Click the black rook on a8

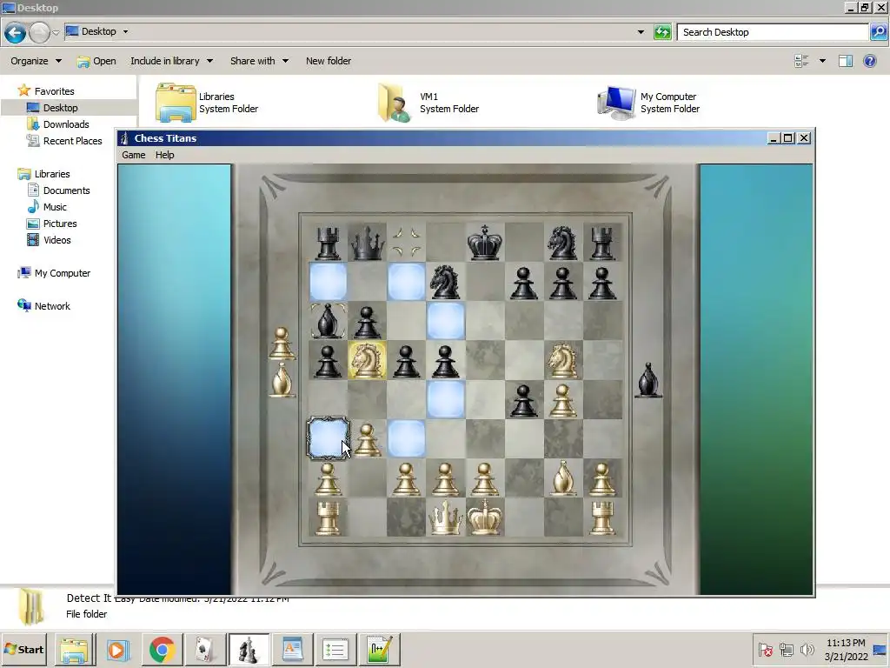pyautogui.click(x=328, y=242)
